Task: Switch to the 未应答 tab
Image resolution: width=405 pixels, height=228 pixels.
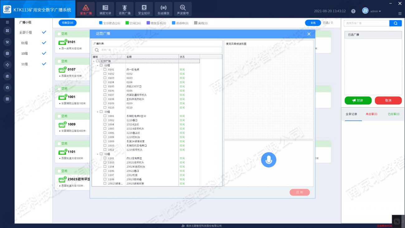Action: point(371,114)
